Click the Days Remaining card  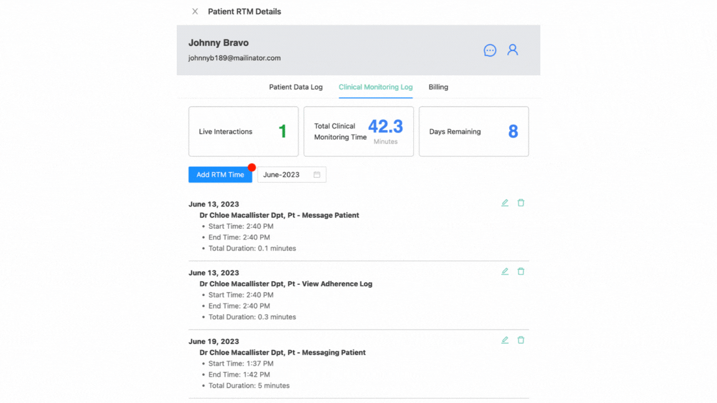point(474,131)
